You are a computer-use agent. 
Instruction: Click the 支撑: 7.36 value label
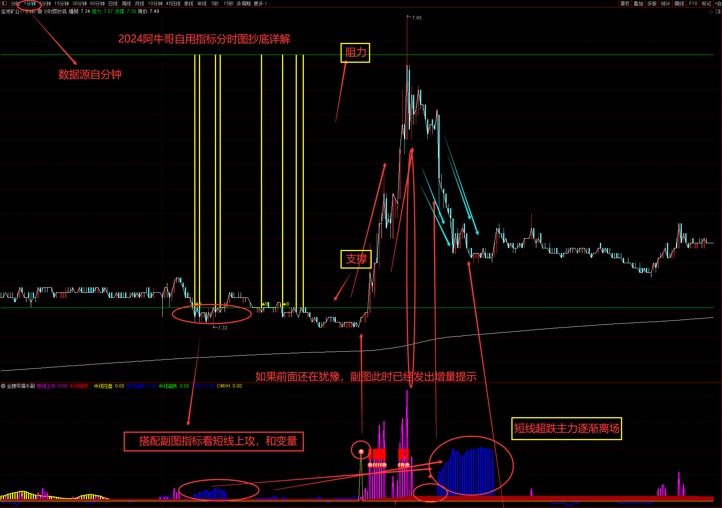[126, 11]
